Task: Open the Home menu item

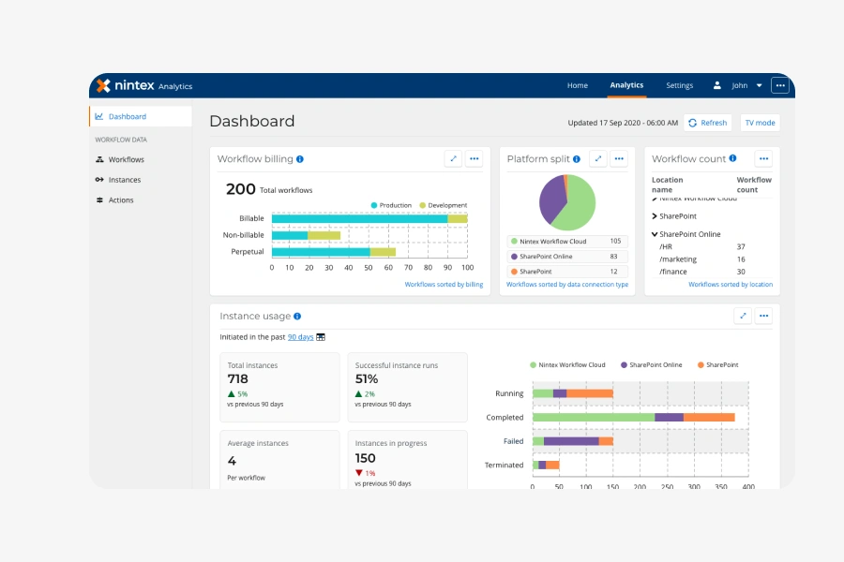Action: point(577,85)
